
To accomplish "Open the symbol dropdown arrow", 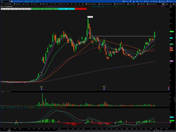I will coord(10,2).
